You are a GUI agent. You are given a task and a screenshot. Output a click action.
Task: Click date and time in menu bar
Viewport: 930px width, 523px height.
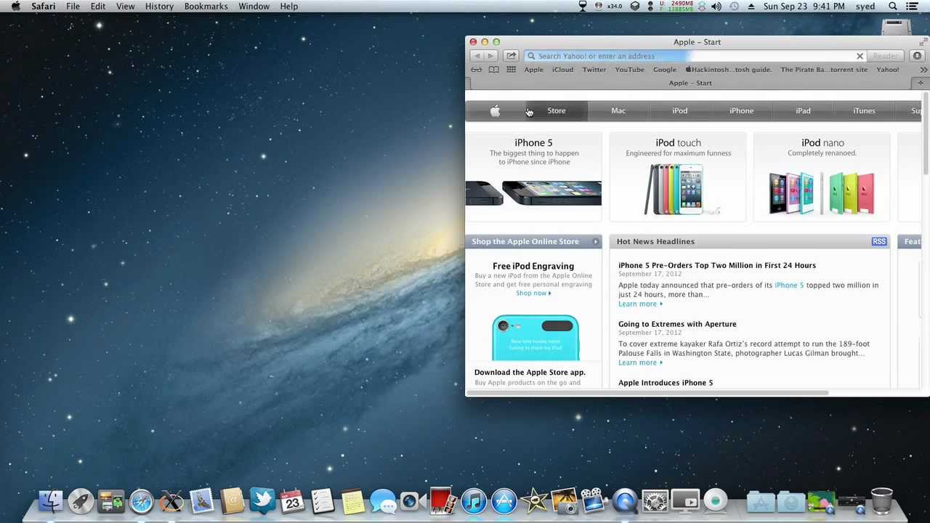pos(804,7)
